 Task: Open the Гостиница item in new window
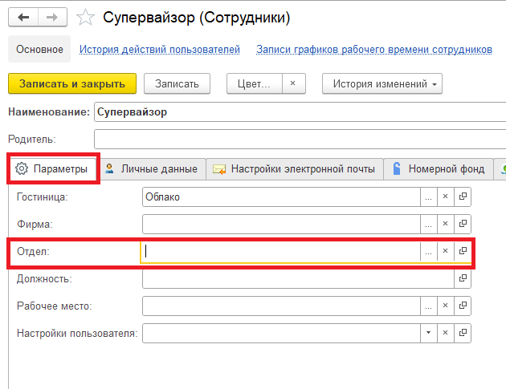pos(463,197)
